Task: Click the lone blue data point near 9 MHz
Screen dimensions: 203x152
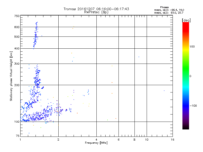Action: pos(139,57)
